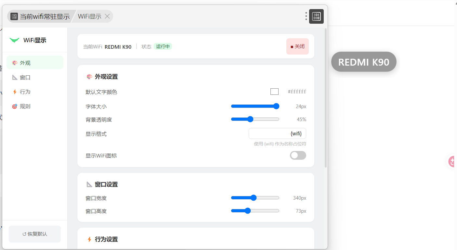Click the floating REDMI K90 WiFi badge
Viewport: 457px width, 250px height.
tap(364, 62)
